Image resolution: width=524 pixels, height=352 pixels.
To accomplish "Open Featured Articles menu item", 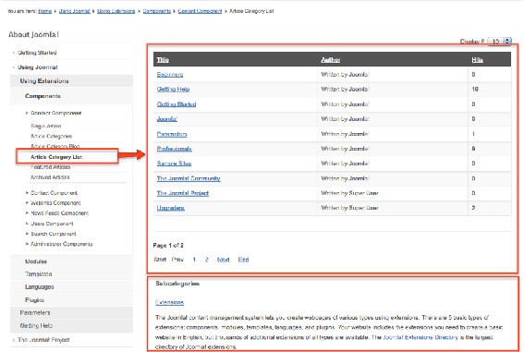I will (50, 166).
